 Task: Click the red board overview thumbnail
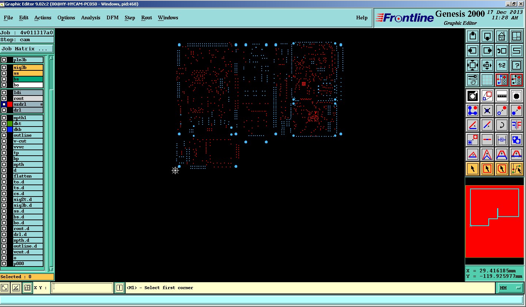pos(494,222)
